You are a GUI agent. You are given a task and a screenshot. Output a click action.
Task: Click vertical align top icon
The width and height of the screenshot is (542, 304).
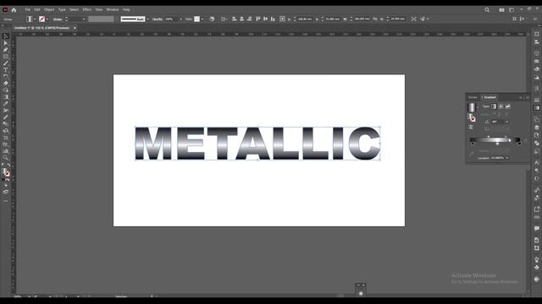(x=257, y=19)
